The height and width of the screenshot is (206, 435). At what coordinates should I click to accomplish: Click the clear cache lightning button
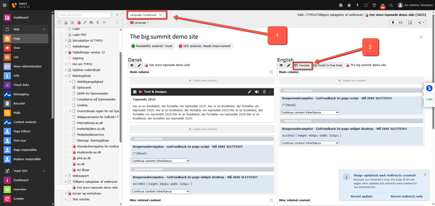click(393, 22)
